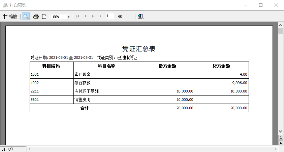Viewport: 284px width, 152px height.
Task: Maximize the print preview window
Action: pyautogui.click(x=260, y=5)
